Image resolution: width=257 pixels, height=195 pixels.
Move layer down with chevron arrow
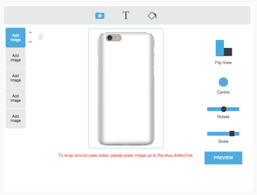point(30,42)
